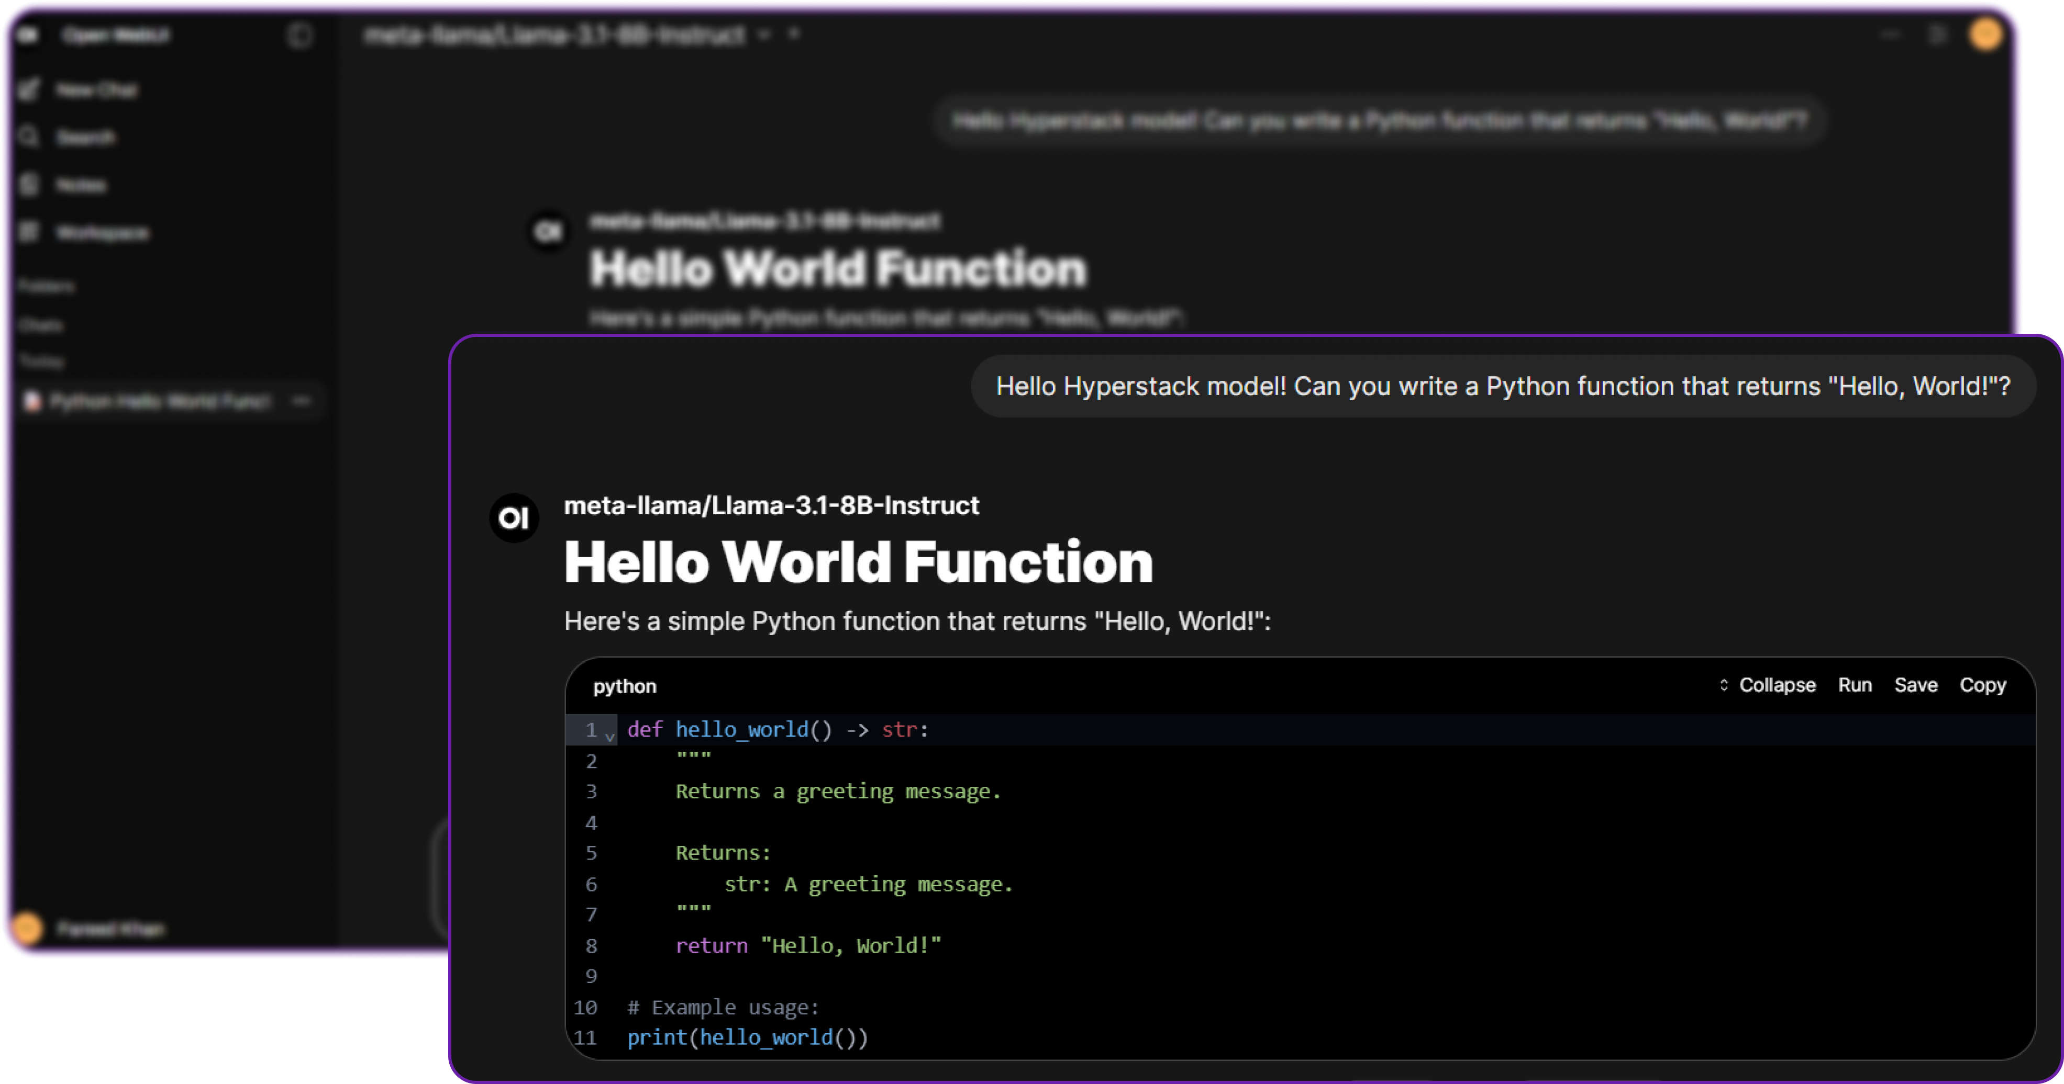Open options menu for the Python Hello World chat
2064x1084 pixels.
click(302, 401)
